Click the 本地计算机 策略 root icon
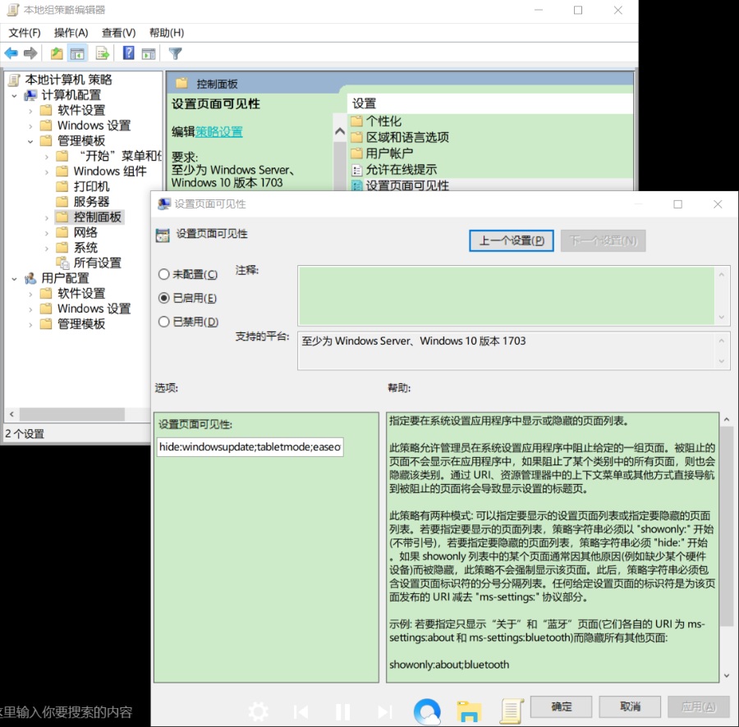739x727 pixels. (x=15, y=80)
